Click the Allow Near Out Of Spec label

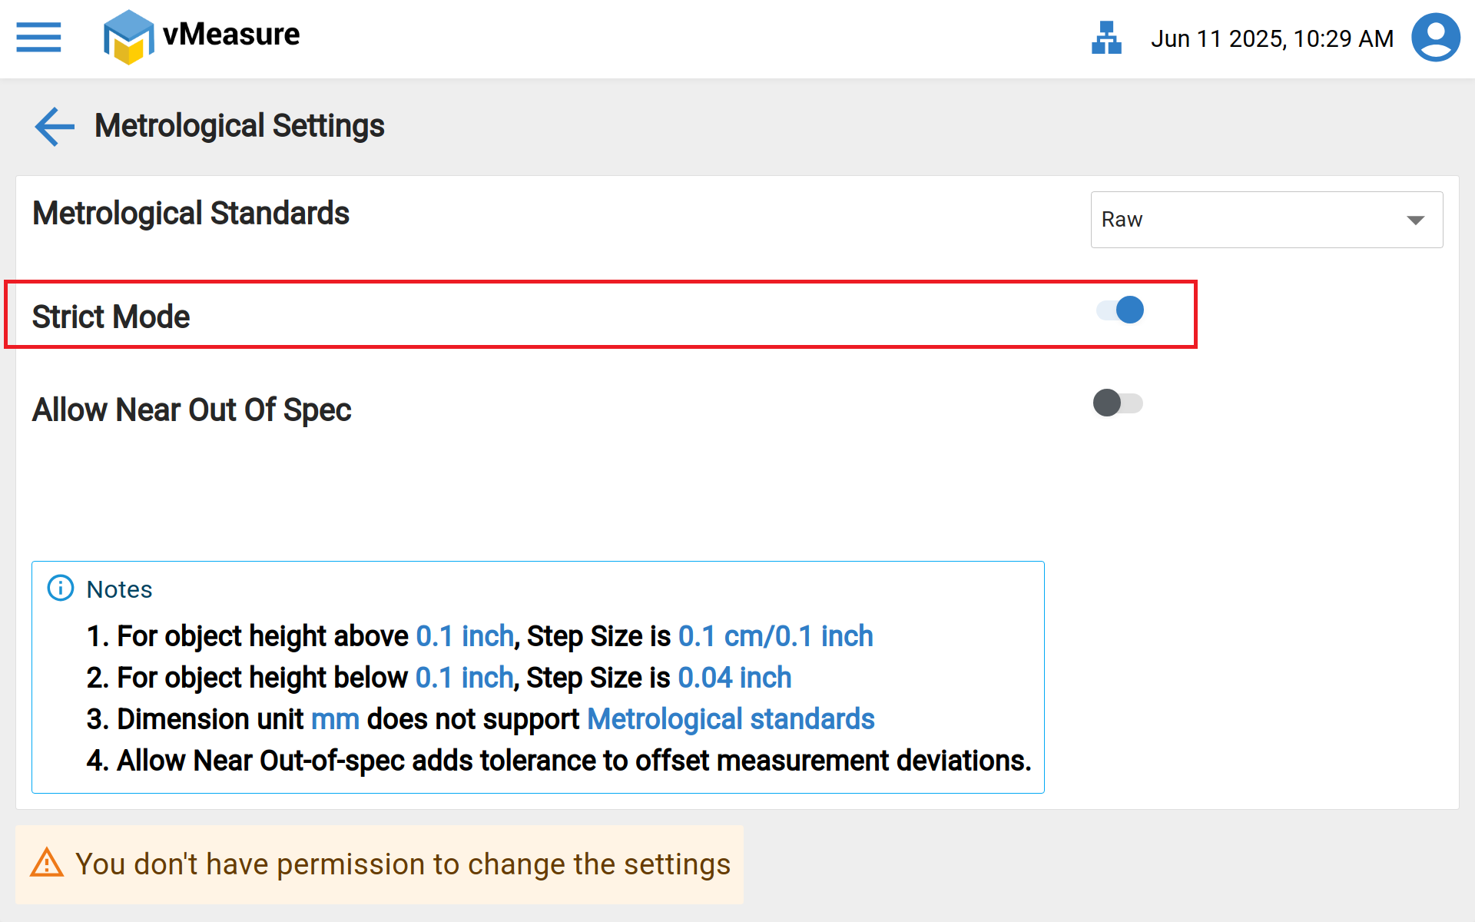tap(191, 410)
